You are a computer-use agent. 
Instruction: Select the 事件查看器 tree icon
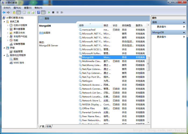11,29
